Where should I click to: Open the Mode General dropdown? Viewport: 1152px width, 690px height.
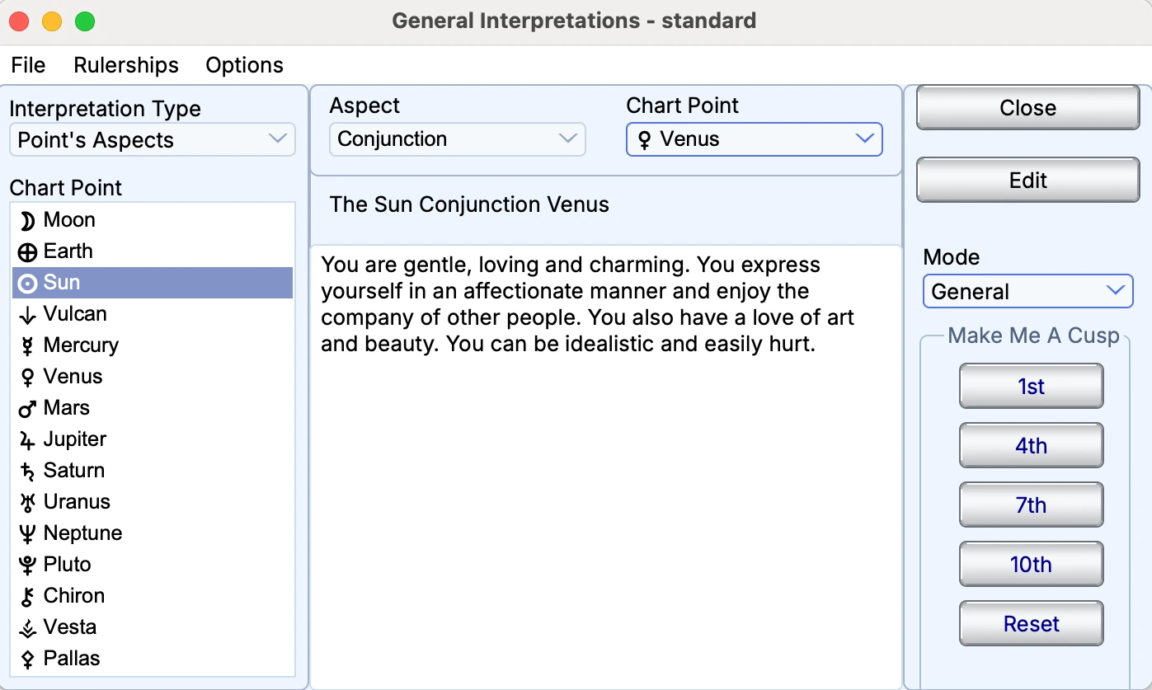pyautogui.click(x=1028, y=291)
